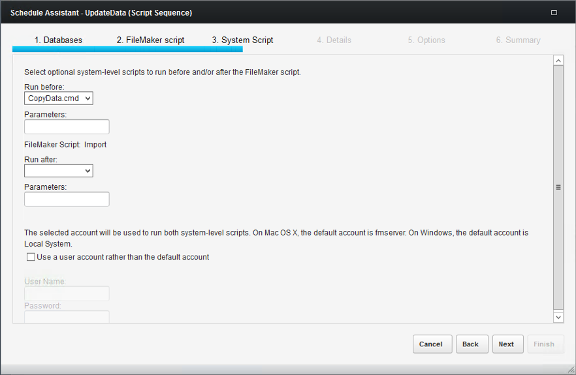Click the Options step tab
This screenshot has height=375, width=576.
click(x=426, y=40)
